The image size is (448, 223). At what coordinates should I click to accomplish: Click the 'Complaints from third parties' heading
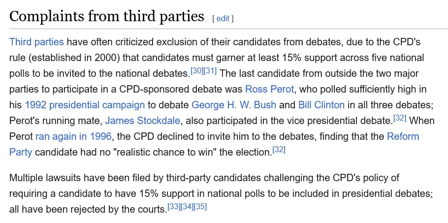tap(106, 16)
